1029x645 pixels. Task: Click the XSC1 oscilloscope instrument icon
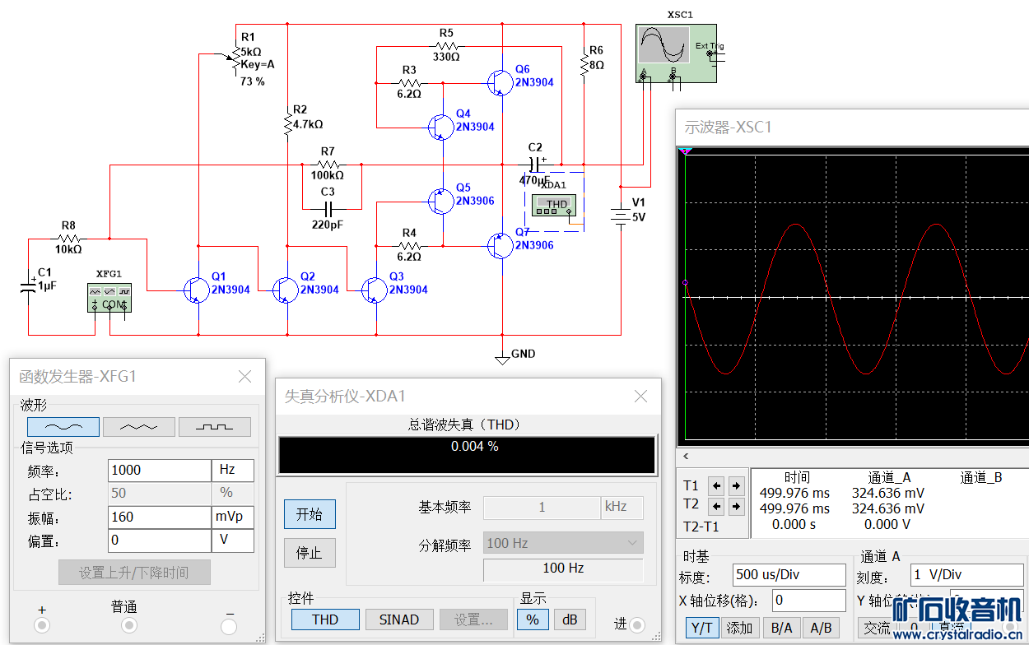(x=675, y=53)
